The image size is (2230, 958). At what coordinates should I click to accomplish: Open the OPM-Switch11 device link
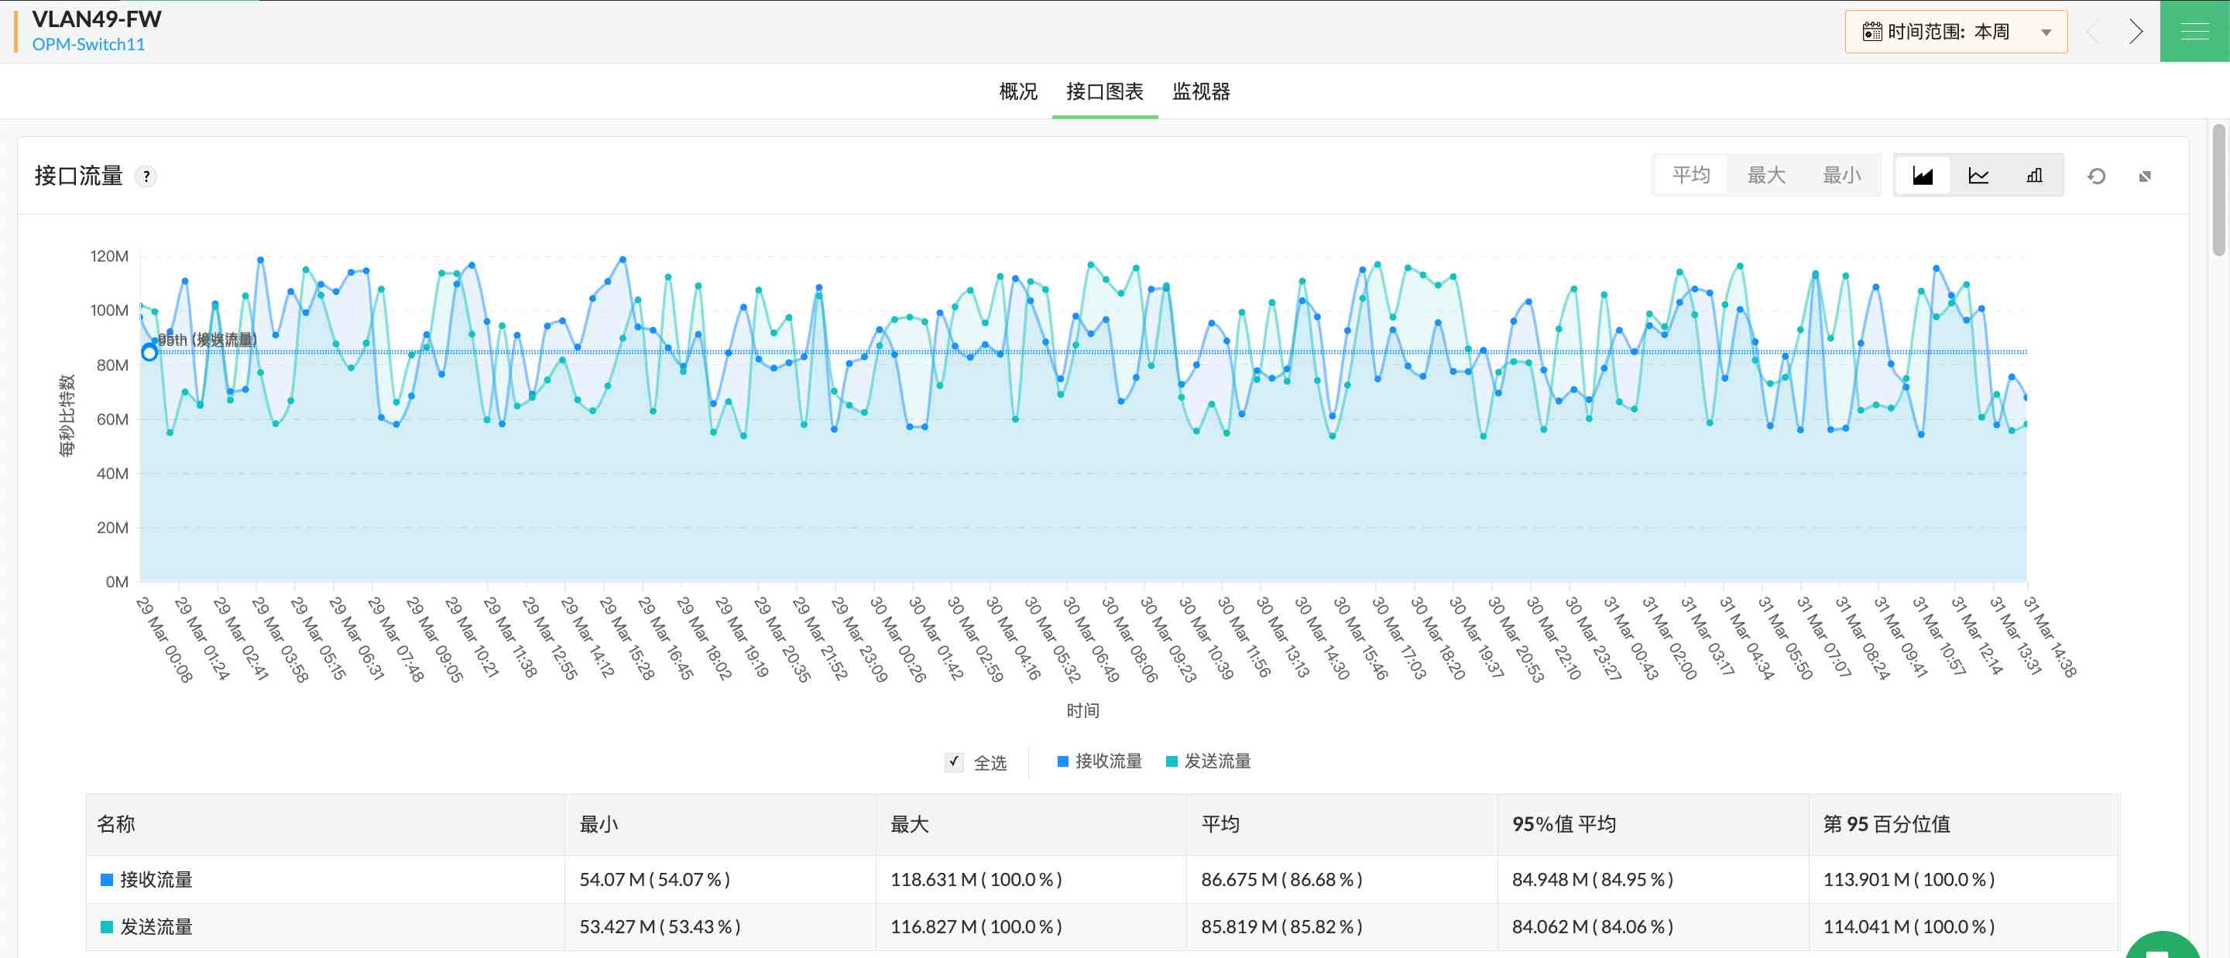click(88, 45)
